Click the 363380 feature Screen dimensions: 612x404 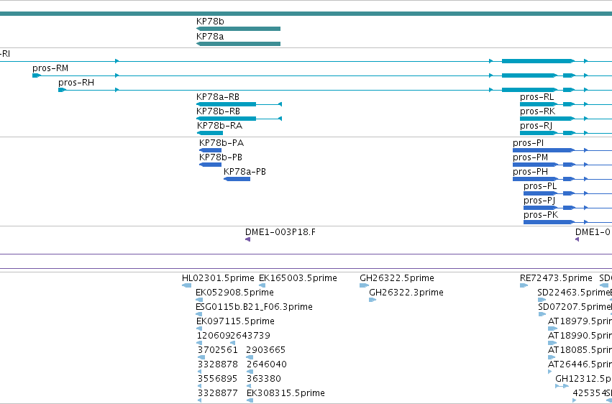[249, 387]
